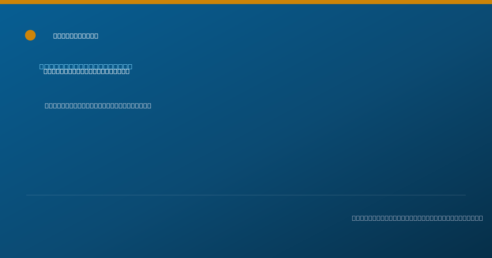Click the gray footer text at bottom right

coord(417,218)
